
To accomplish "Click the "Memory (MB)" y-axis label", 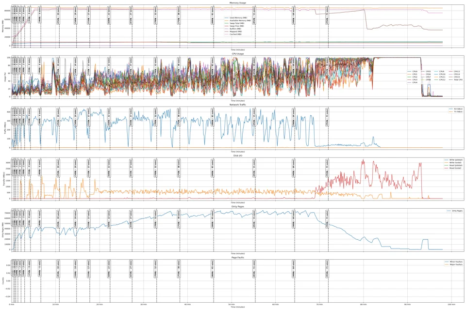I will 3,26.
